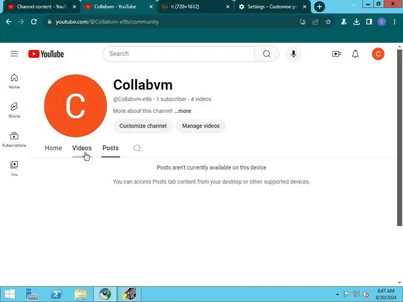Click the scrollbar down arrow
Image resolution: width=403 pixels, height=302 pixels.
pyautogui.click(x=399, y=283)
